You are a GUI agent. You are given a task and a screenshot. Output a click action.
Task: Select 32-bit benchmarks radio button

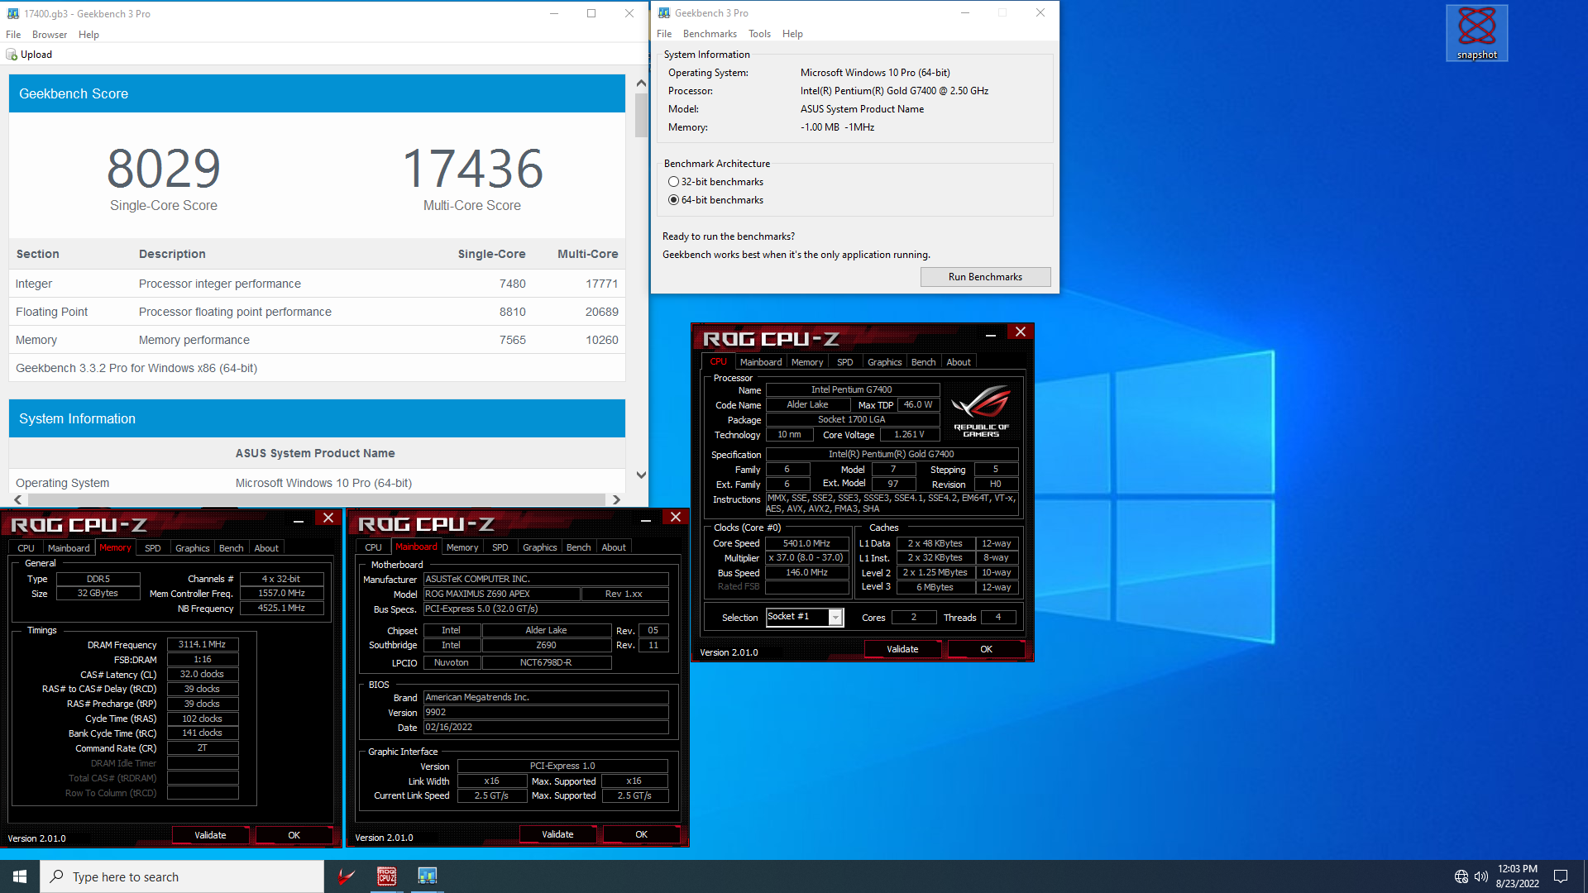[673, 182]
